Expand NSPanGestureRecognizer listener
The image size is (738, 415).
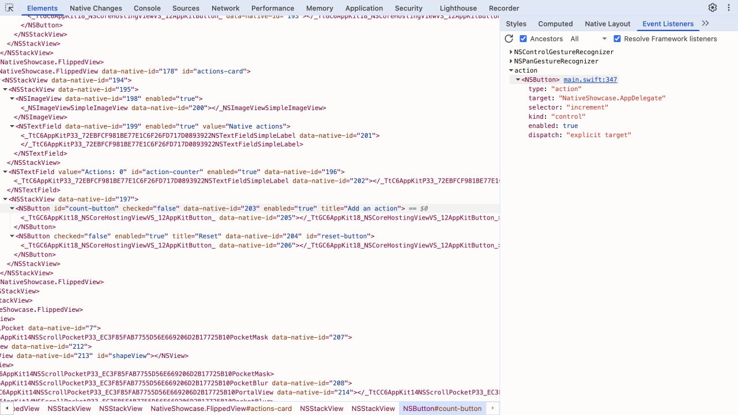[511, 61]
